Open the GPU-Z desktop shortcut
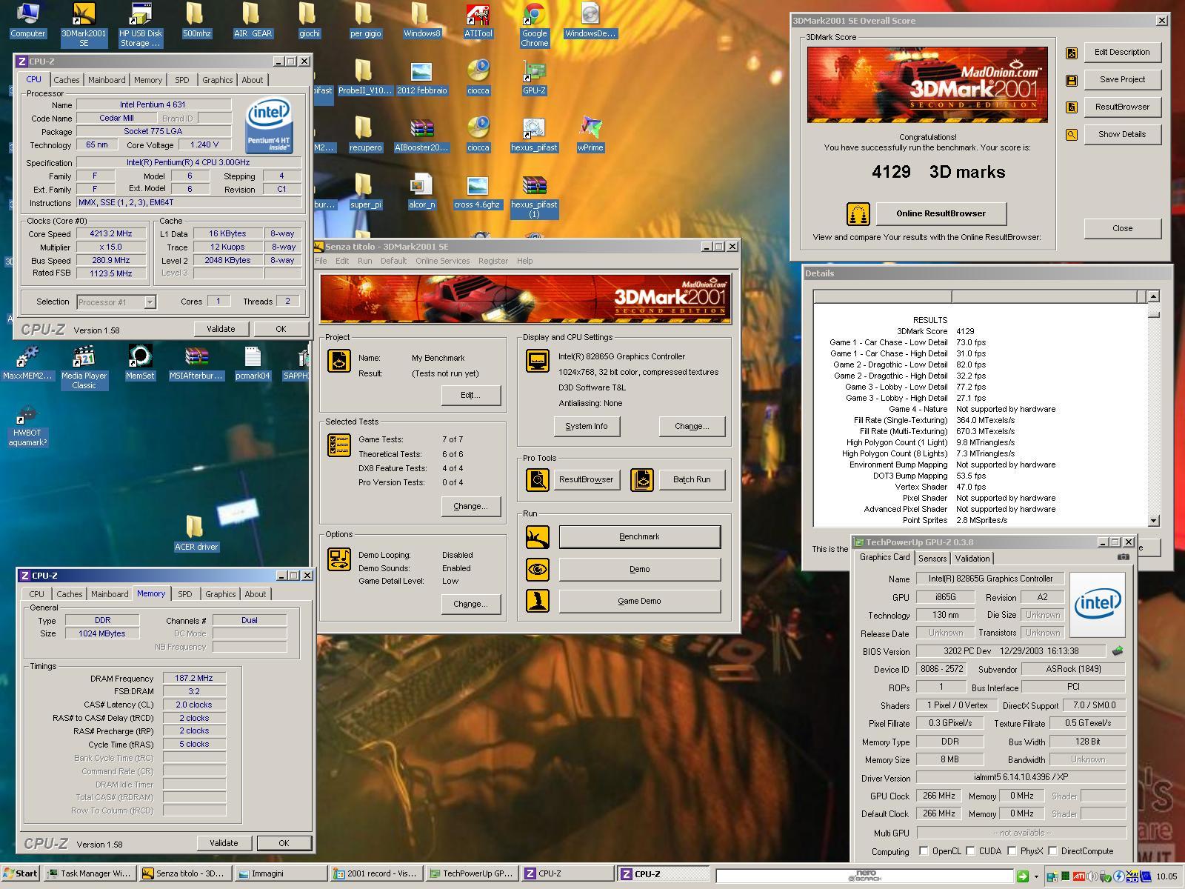Image resolution: width=1185 pixels, height=889 pixels. [534, 77]
